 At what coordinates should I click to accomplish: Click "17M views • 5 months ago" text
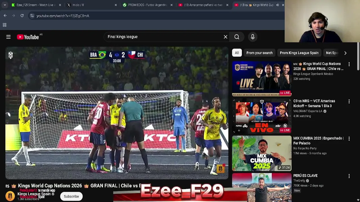point(310,153)
